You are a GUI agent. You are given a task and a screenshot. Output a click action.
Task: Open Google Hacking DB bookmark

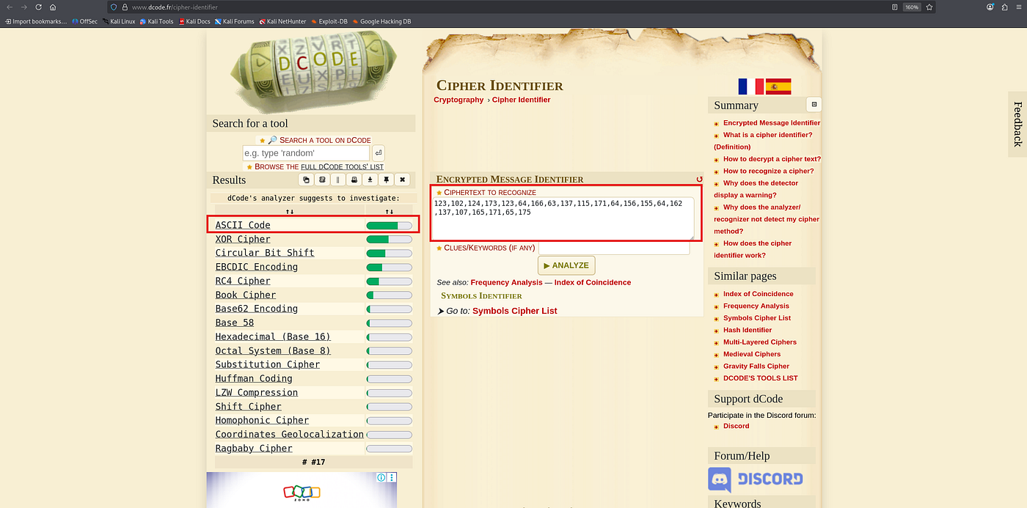coord(381,21)
